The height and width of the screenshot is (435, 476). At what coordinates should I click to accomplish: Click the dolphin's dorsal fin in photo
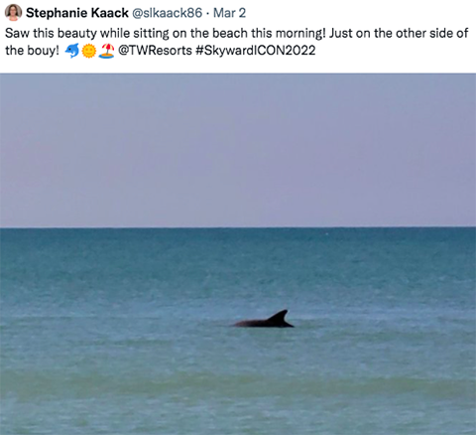pyautogui.click(x=279, y=317)
